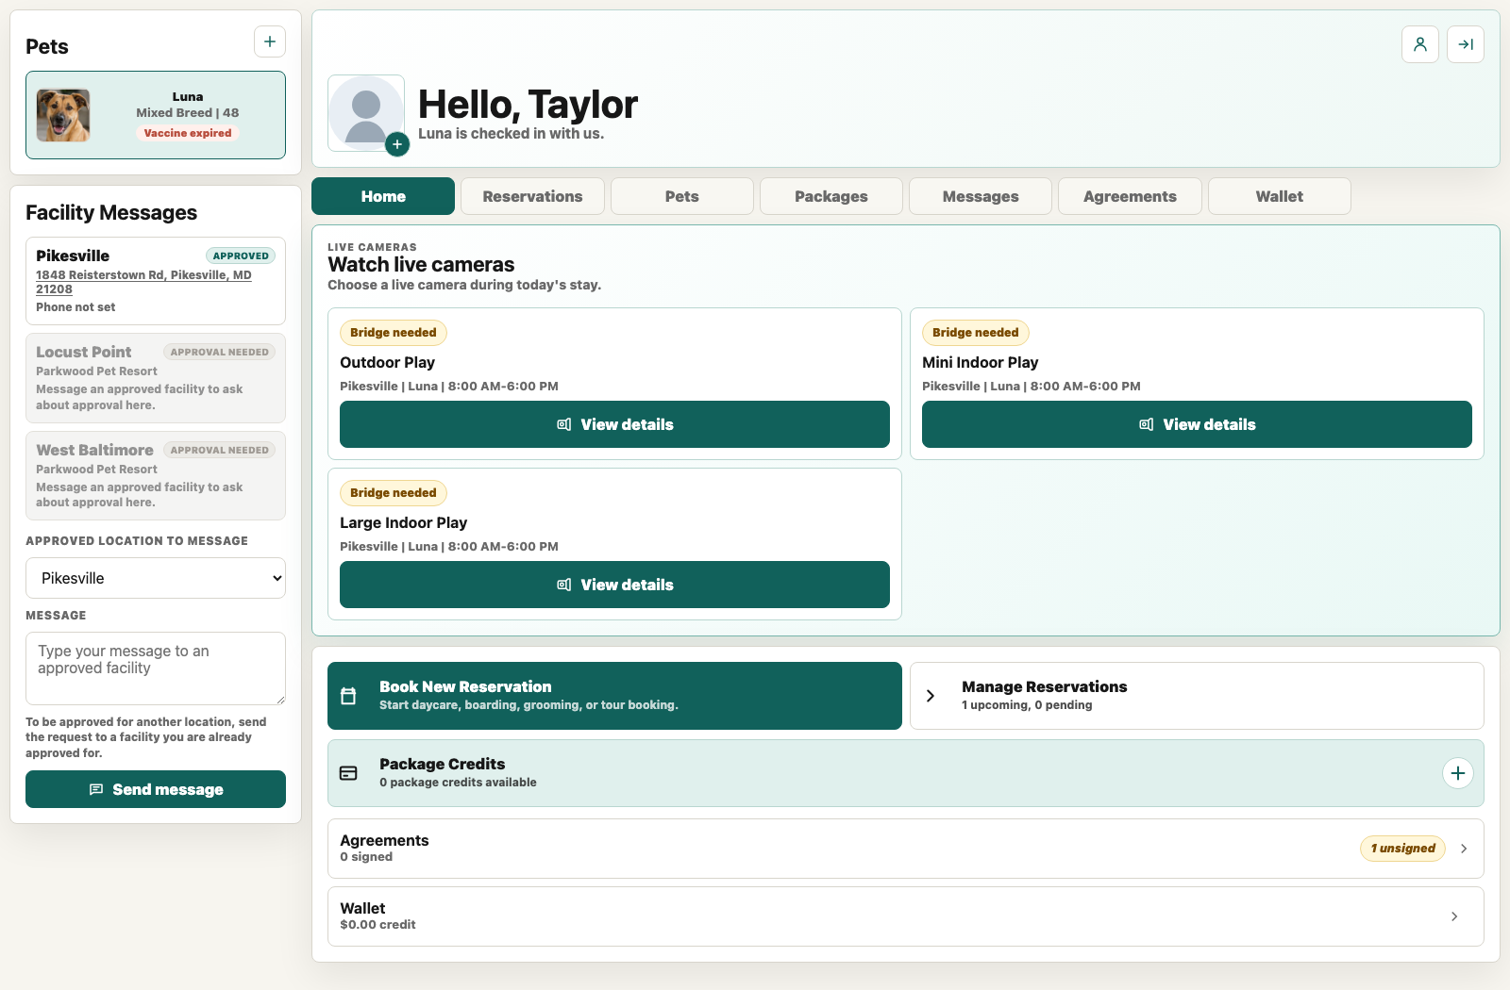The height and width of the screenshot is (990, 1510).
Task: Click the Send message button
Action: [156, 789]
